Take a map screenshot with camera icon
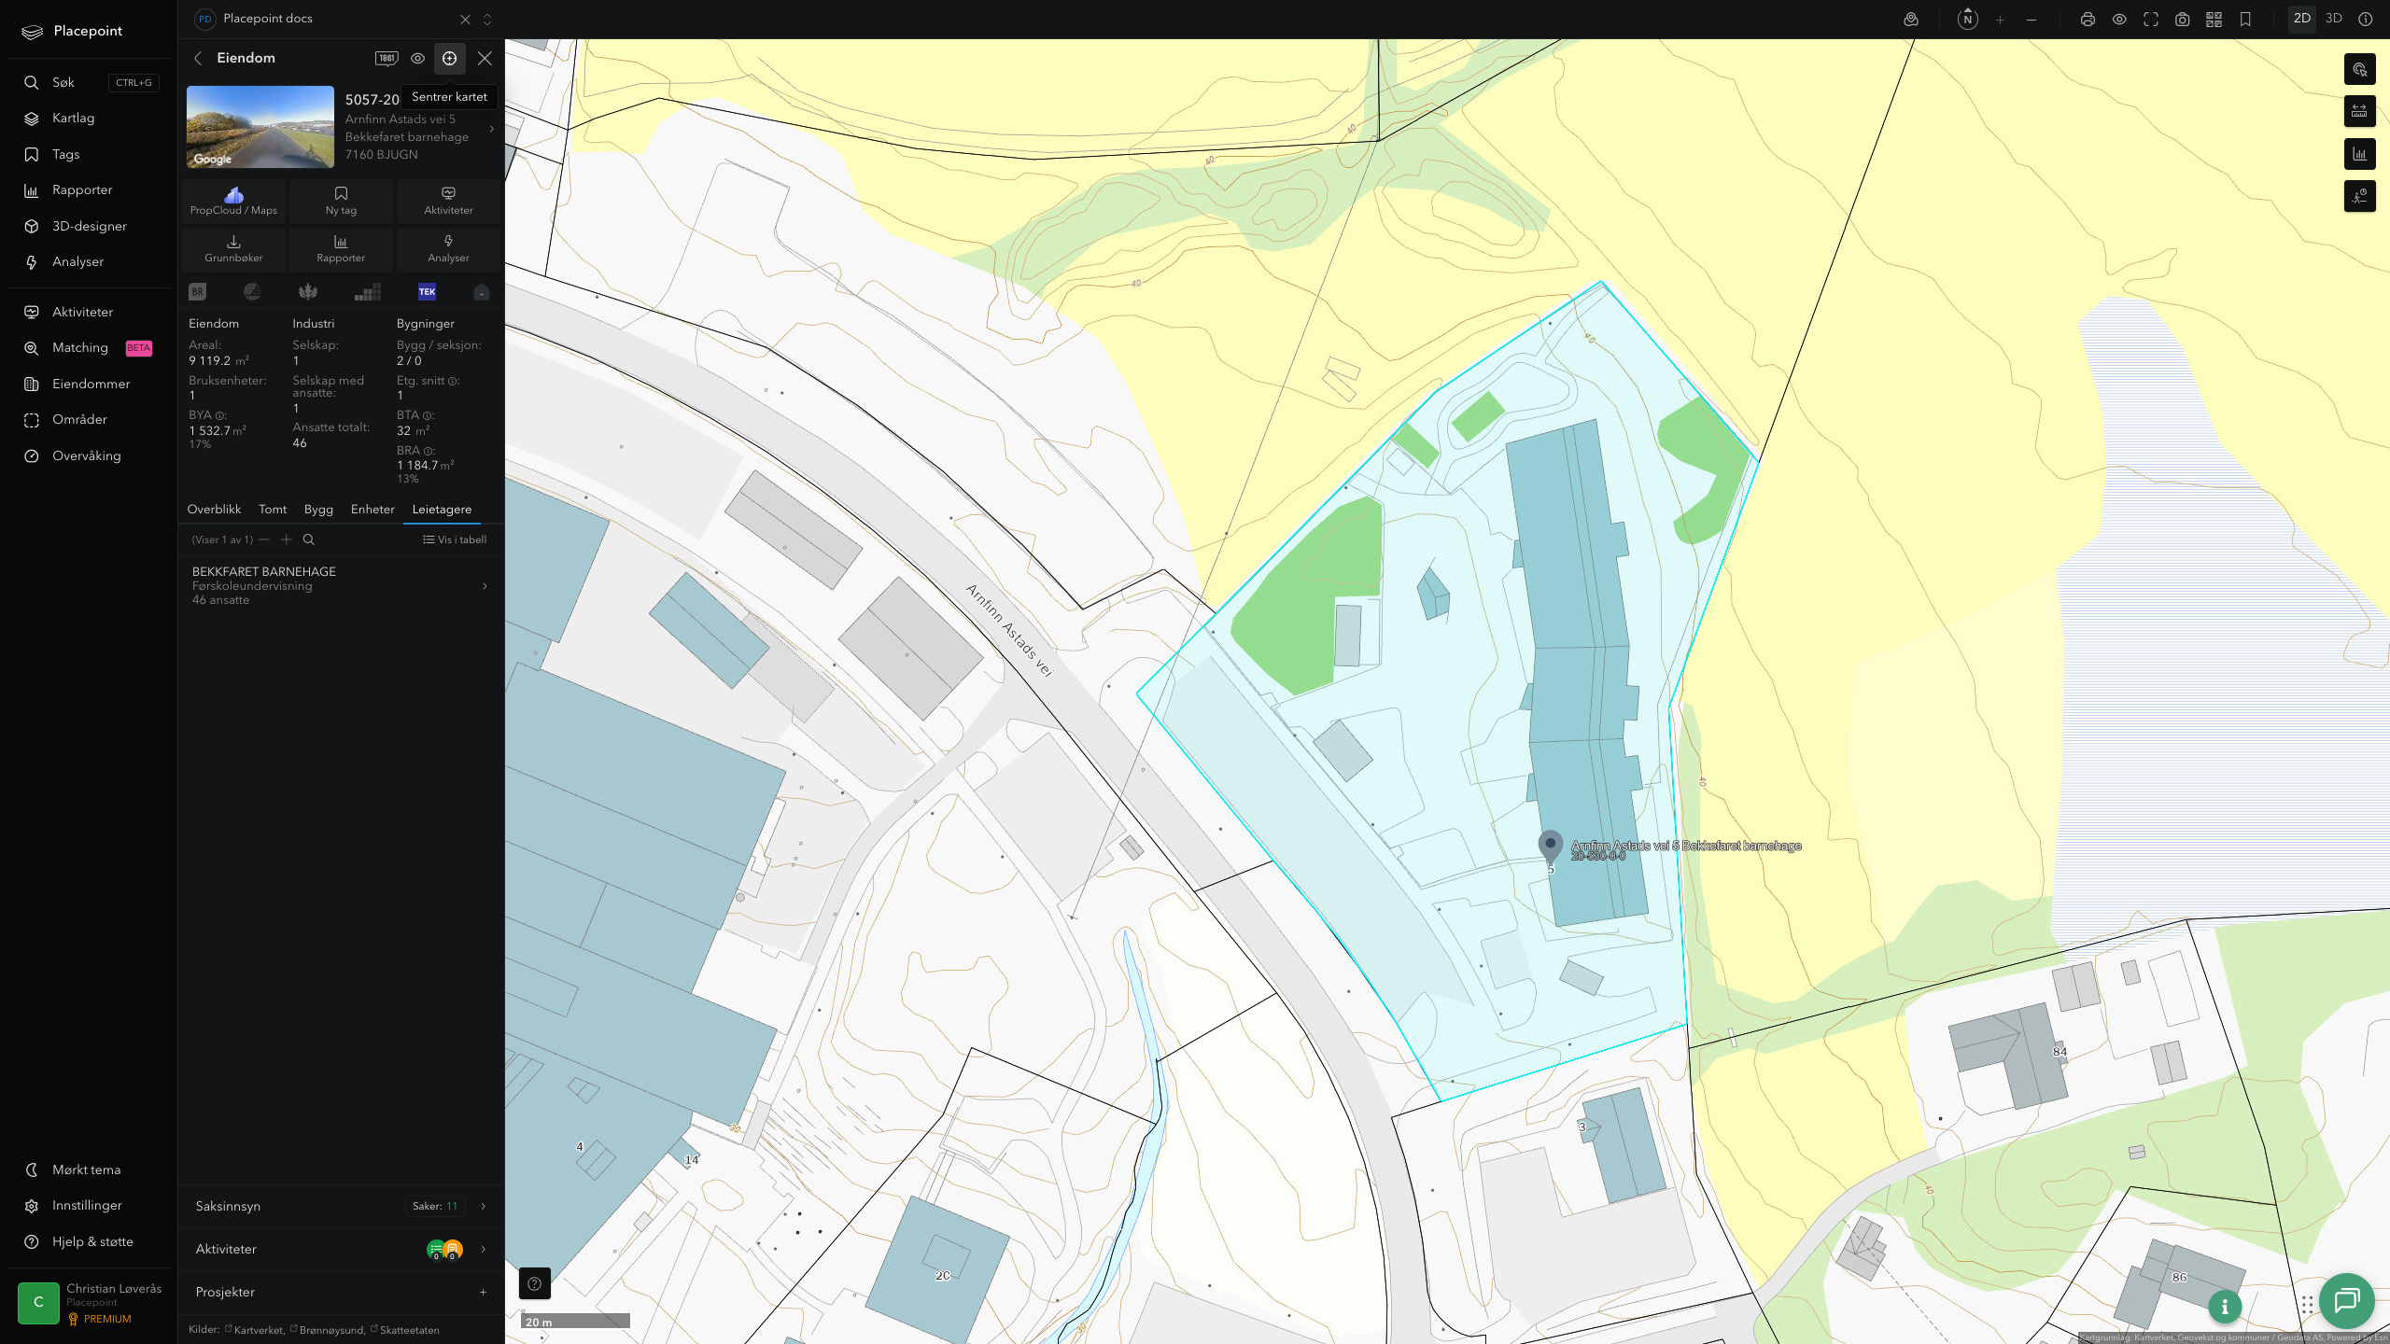This screenshot has height=1344, width=2390. point(2182,19)
